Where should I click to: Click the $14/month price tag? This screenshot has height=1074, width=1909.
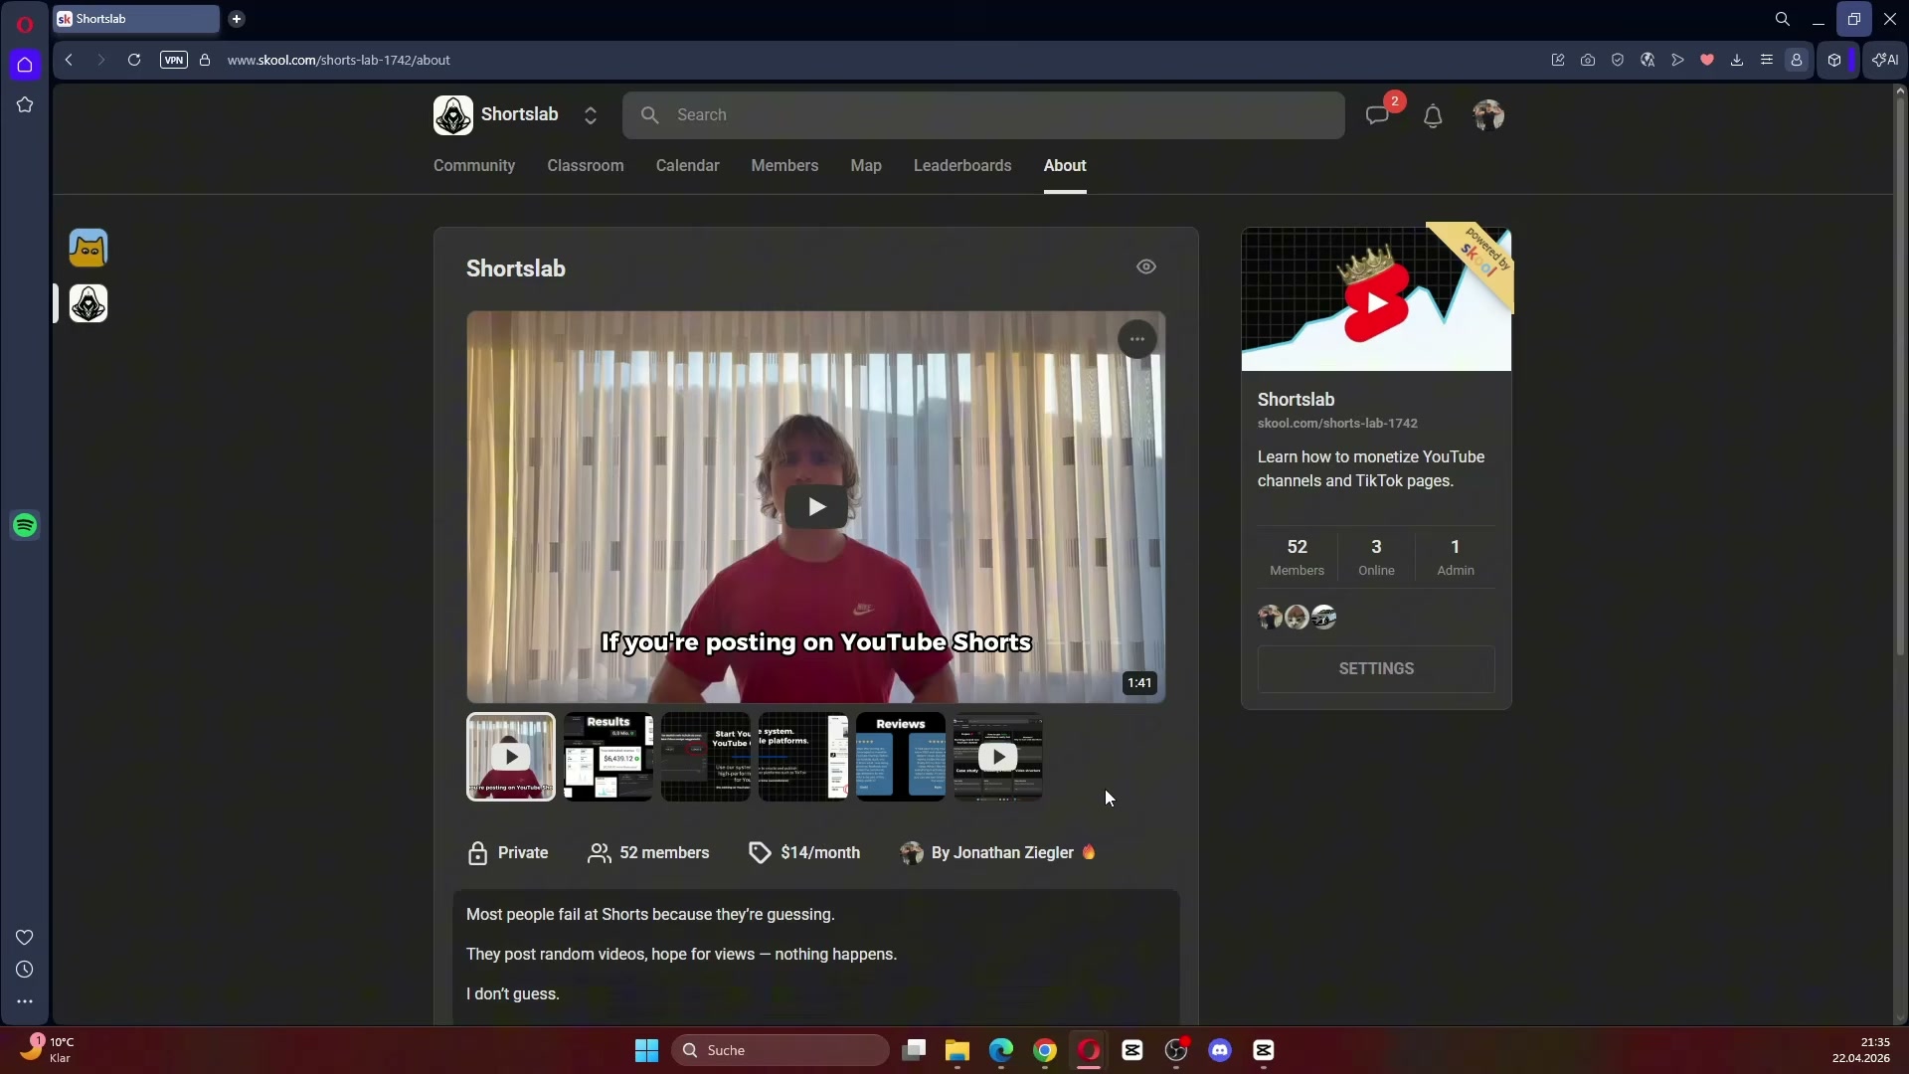coord(804,853)
